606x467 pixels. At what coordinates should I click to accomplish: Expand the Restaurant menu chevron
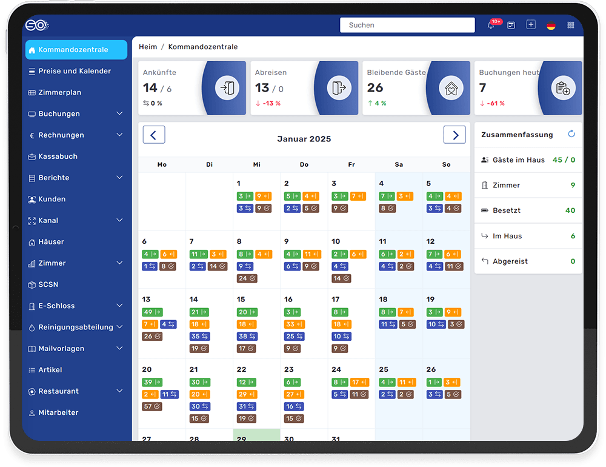[120, 391]
